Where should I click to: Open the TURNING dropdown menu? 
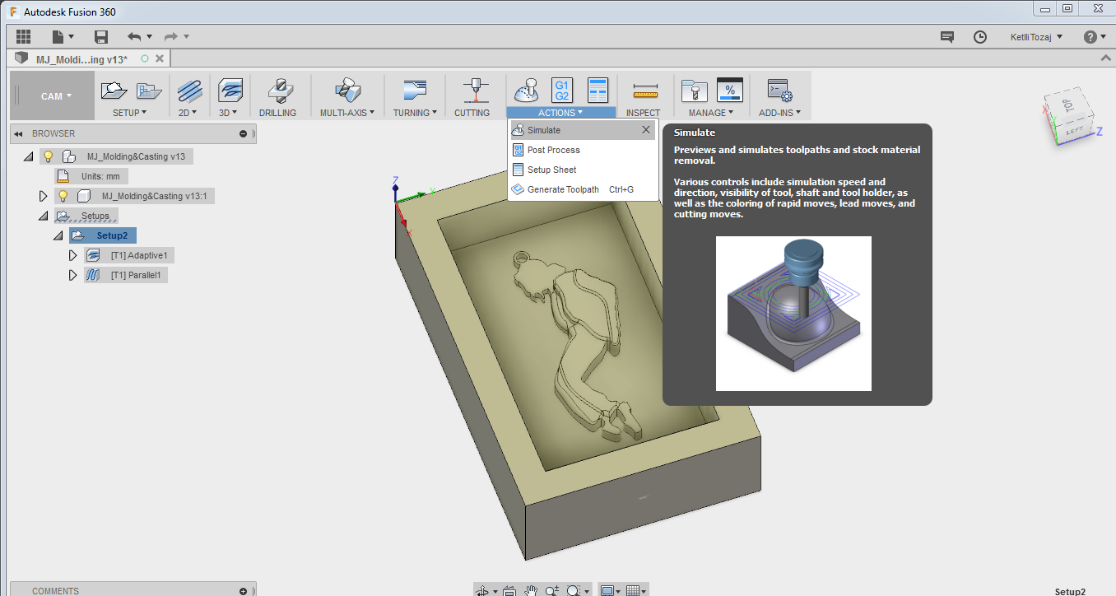[413, 113]
